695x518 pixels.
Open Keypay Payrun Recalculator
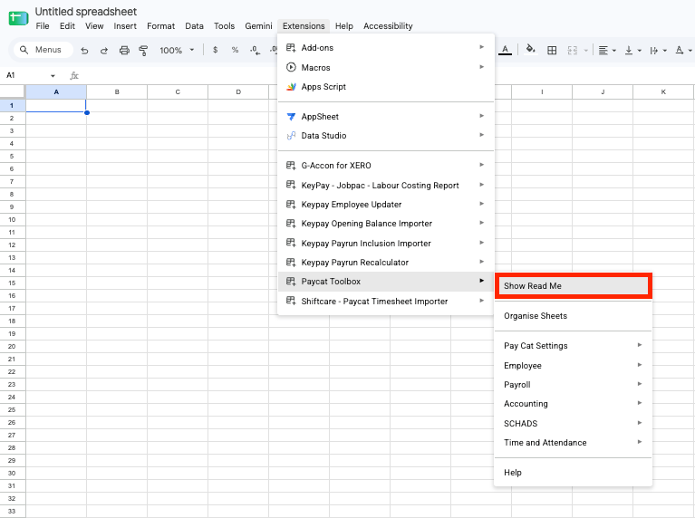click(x=386, y=263)
